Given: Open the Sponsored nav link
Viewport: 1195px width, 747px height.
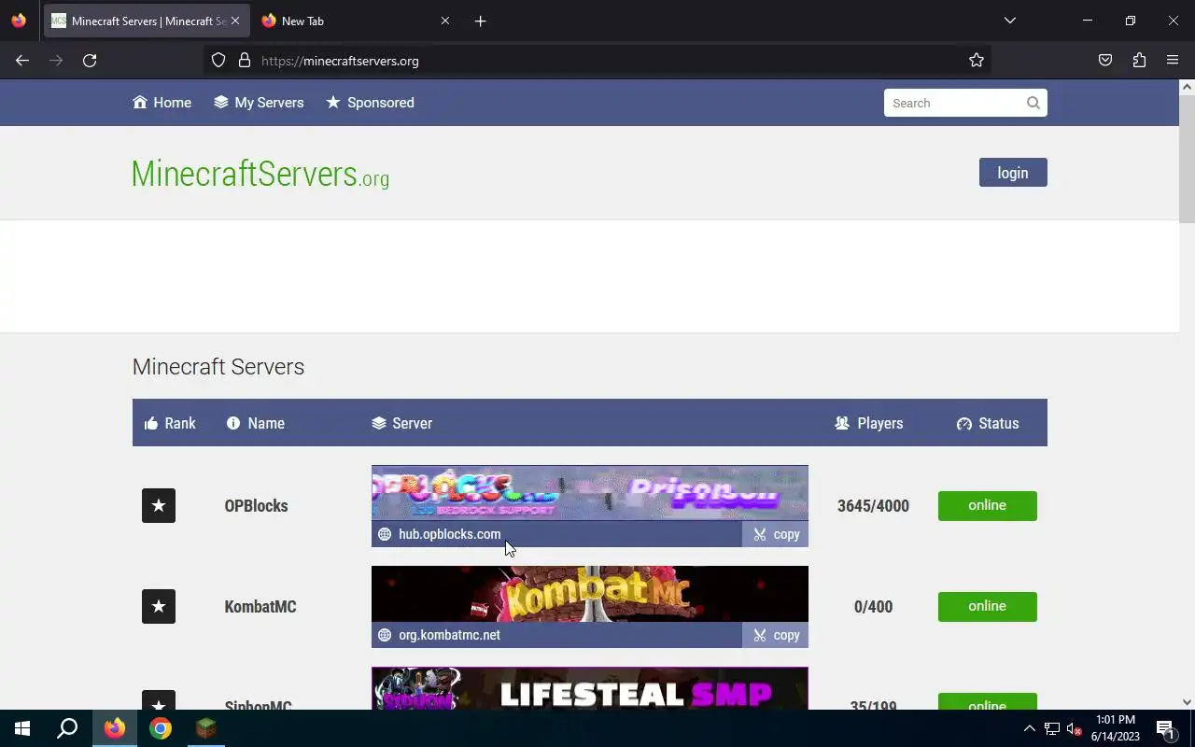Looking at the screenshot, I should coord(370,103).
